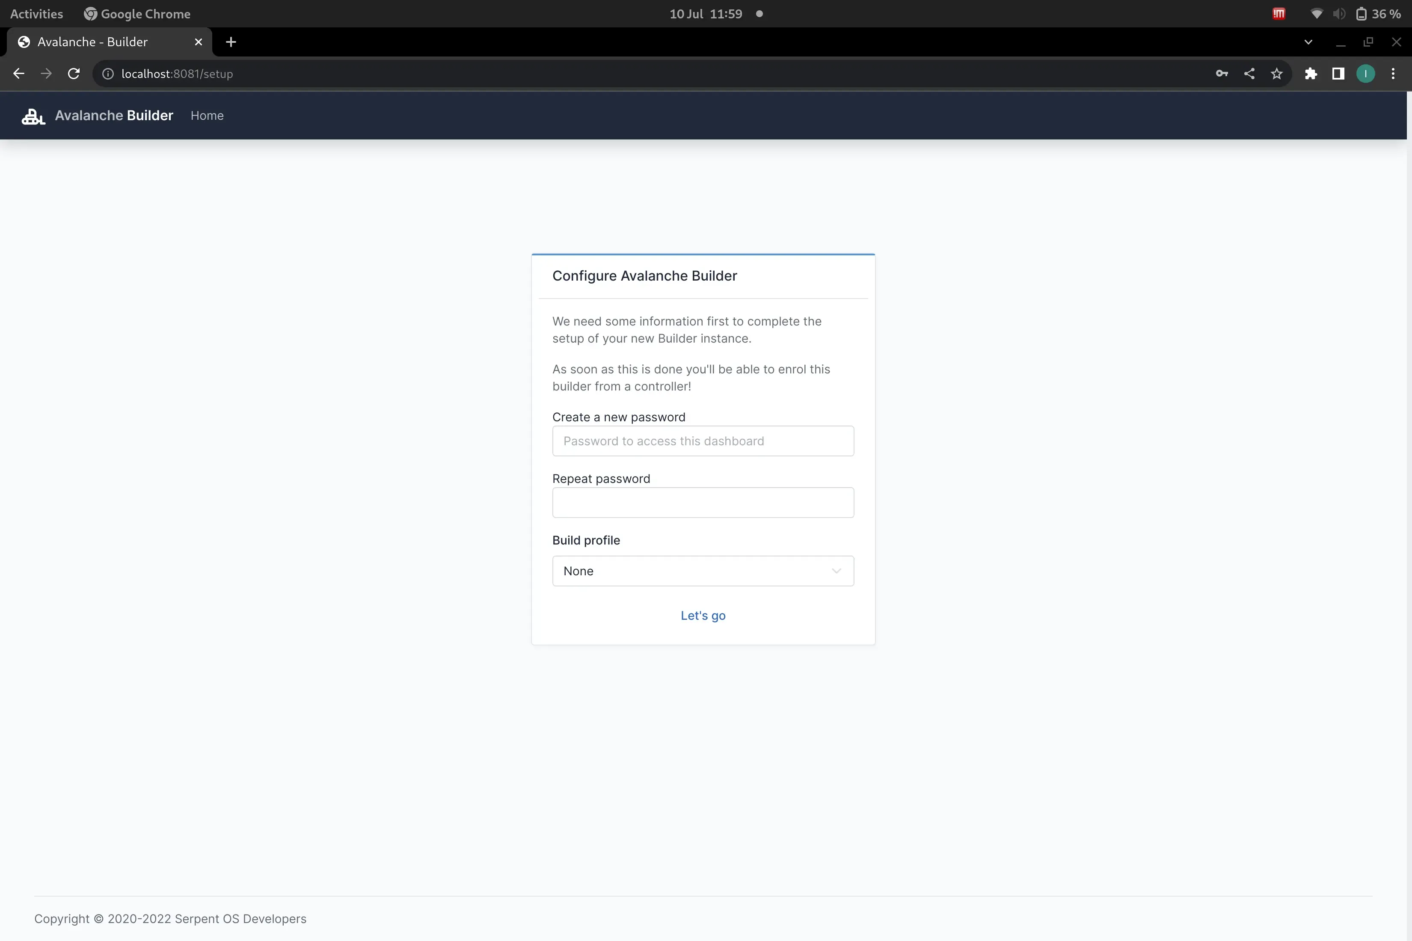This screenshot has width=1412, height=941.
Task: Open the Activities overview
Action: [37, 14]
